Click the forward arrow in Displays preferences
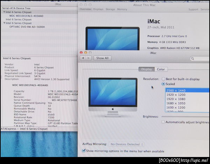Viewport: 210px width, 164px height. (89, 58)
